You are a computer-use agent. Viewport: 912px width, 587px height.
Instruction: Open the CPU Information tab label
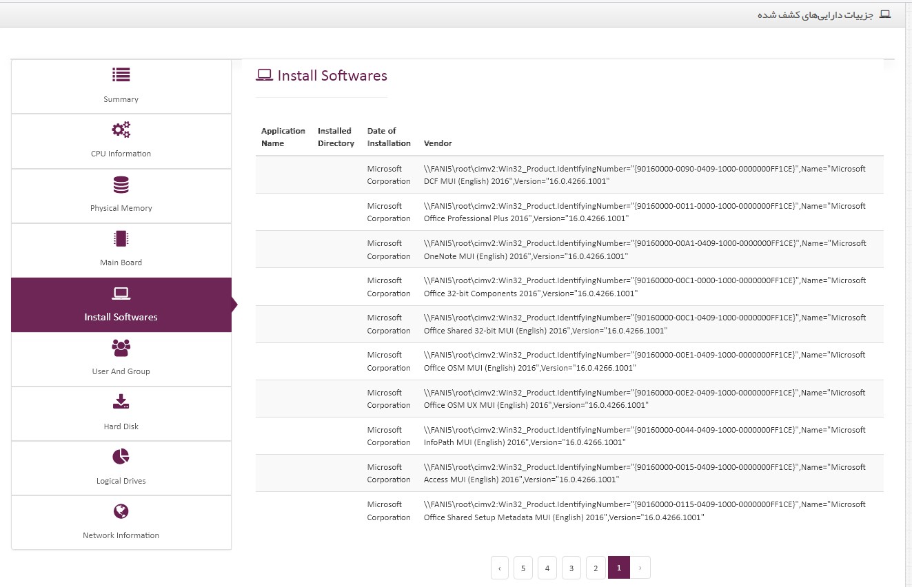pyautogui.click(x=121, y=154)
